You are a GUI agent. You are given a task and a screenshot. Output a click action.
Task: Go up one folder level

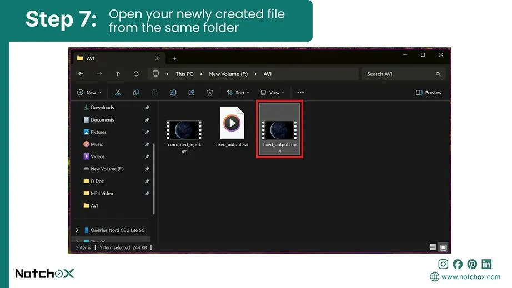[118, 74]
